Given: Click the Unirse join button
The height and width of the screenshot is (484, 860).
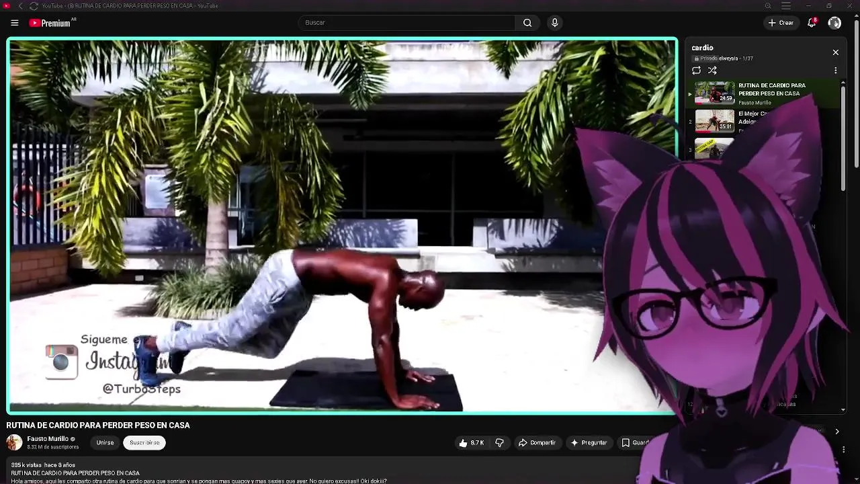Looking at the screenshot, I should click(x=105, y=443).
